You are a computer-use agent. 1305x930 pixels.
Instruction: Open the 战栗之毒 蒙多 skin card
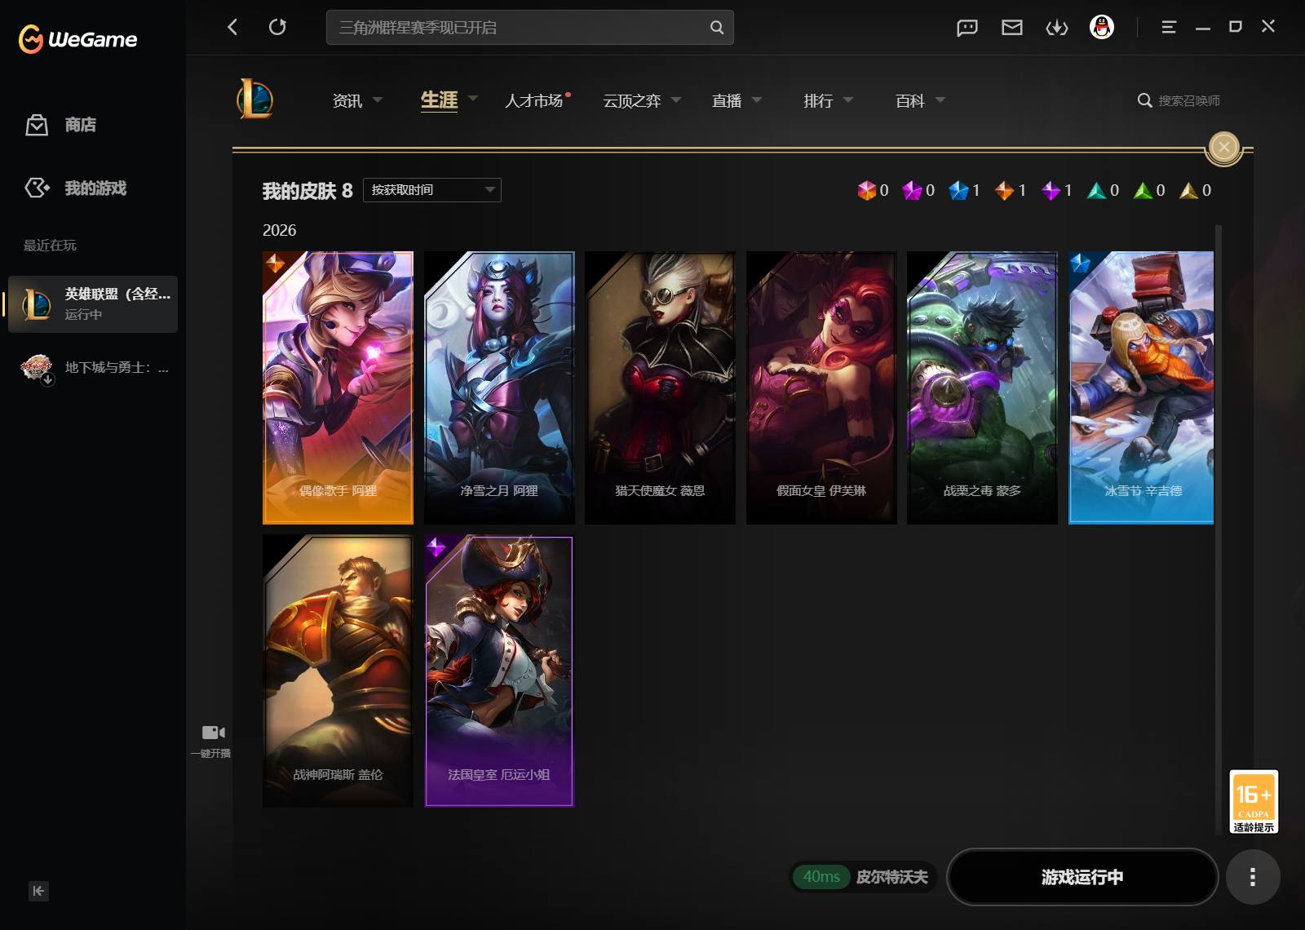[x=982, y=387]
